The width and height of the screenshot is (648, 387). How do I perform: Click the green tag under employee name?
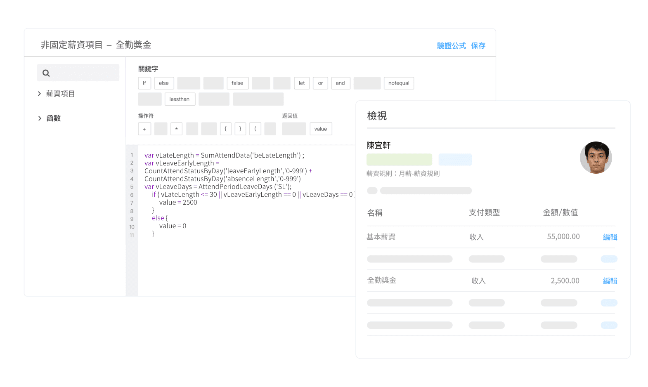click(x=399, y=160)
